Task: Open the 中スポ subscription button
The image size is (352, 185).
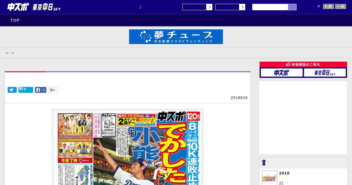Action: click(x=282, y=73)
